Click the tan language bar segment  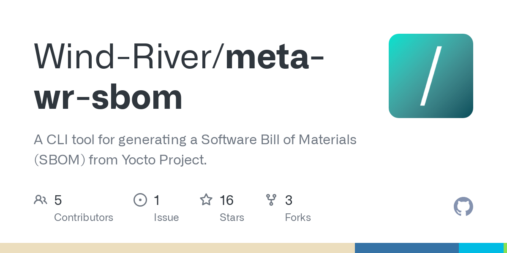[177, 248]
